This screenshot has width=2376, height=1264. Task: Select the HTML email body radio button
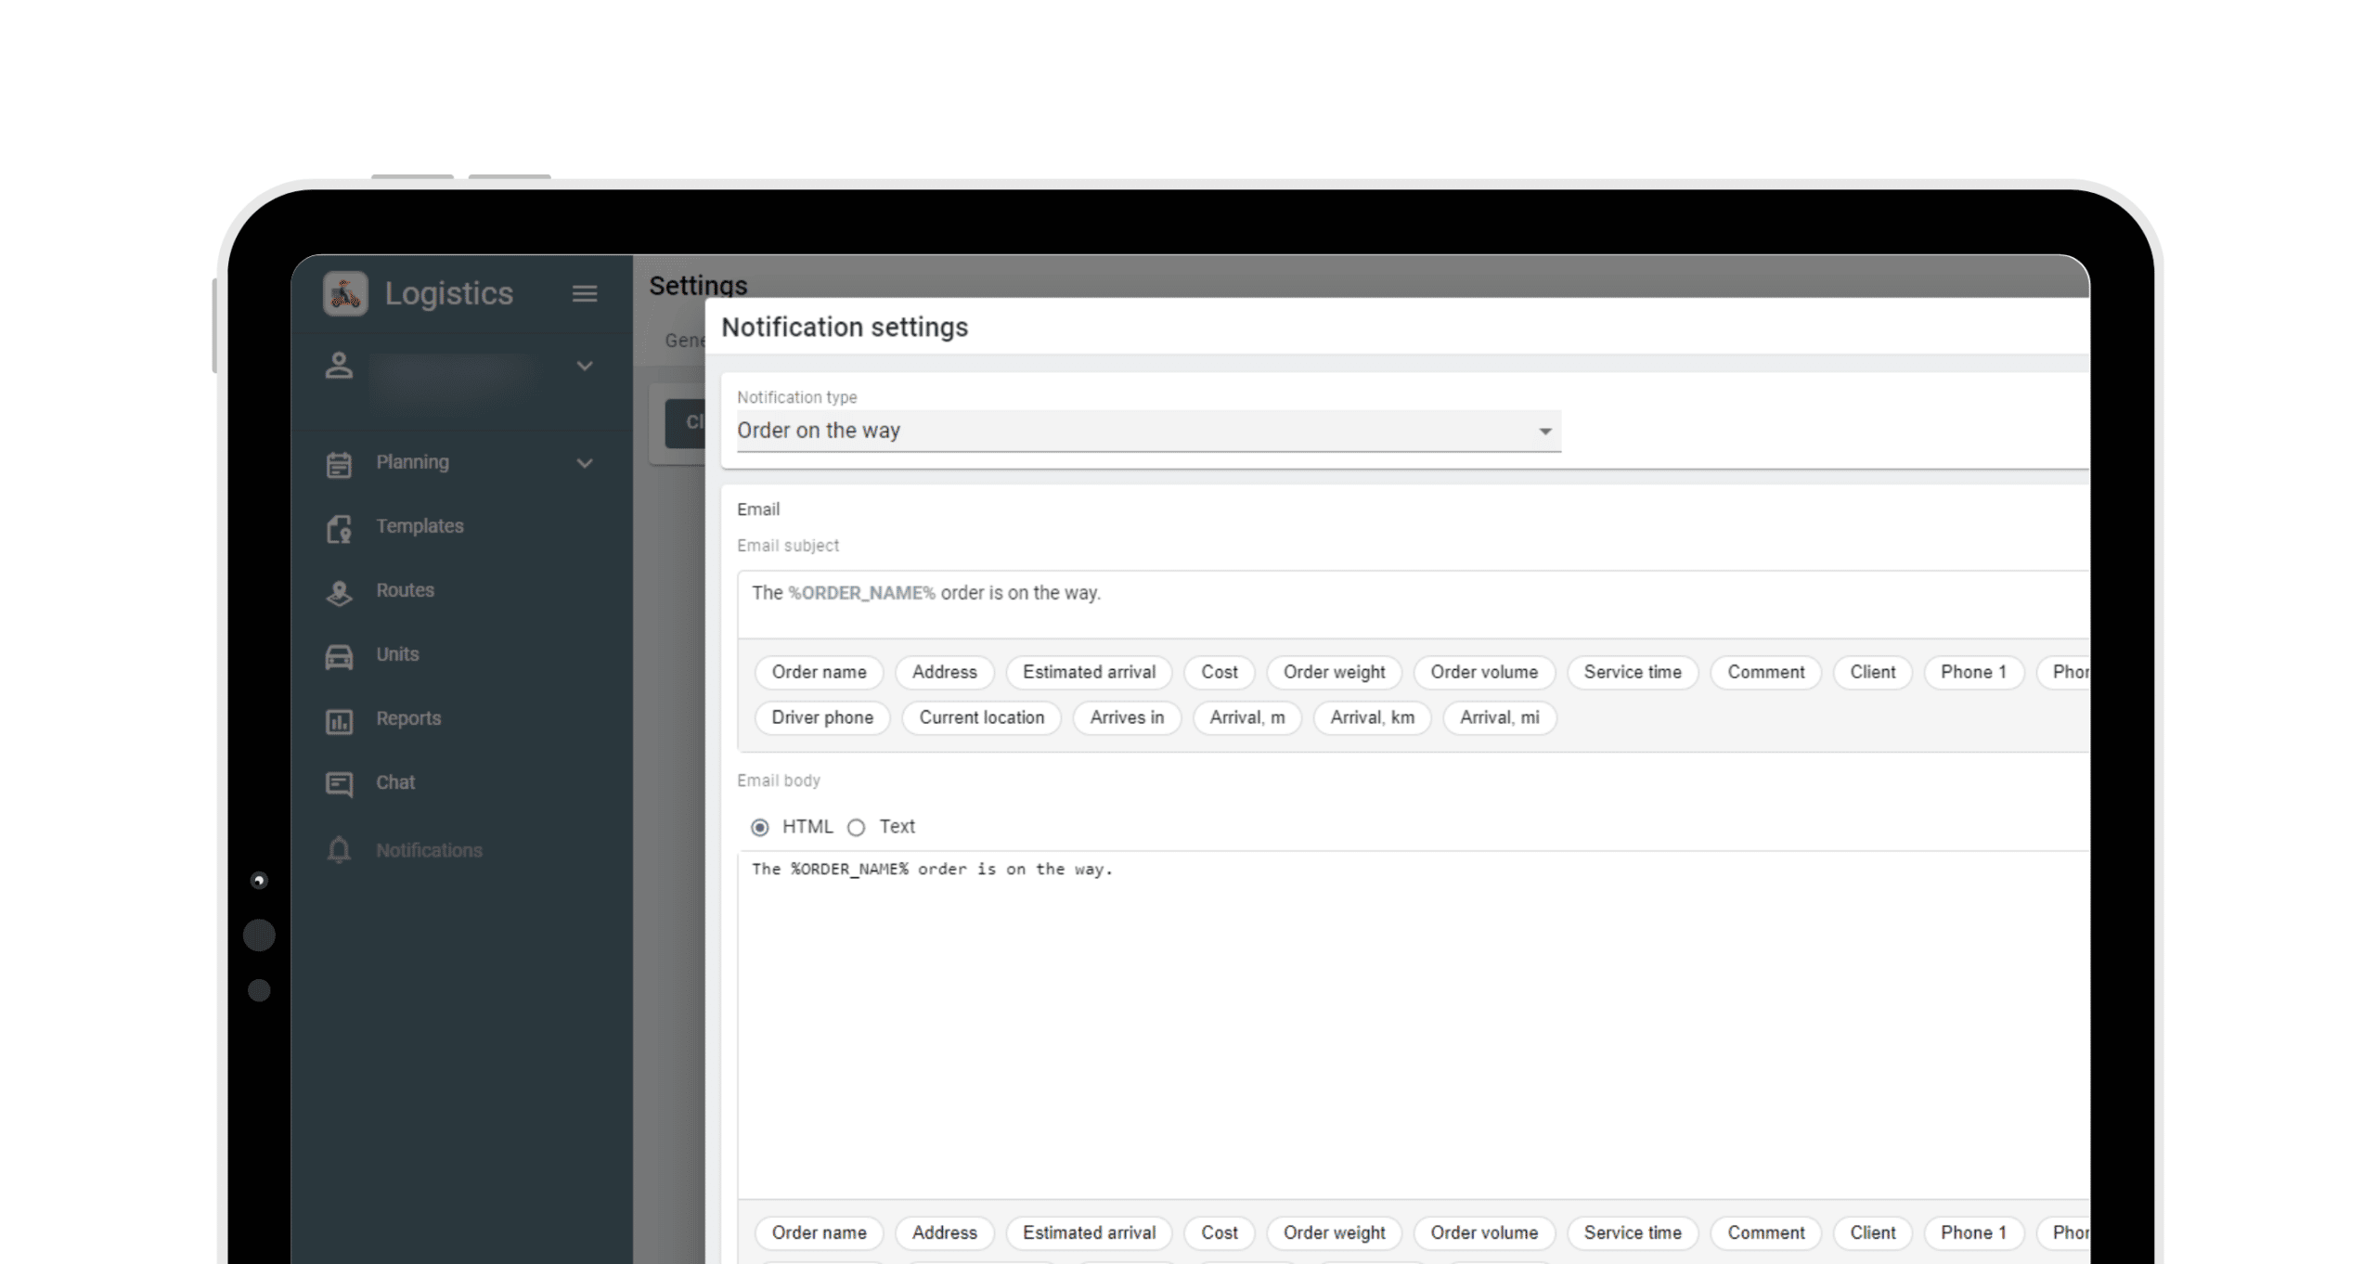coord(760,827)
